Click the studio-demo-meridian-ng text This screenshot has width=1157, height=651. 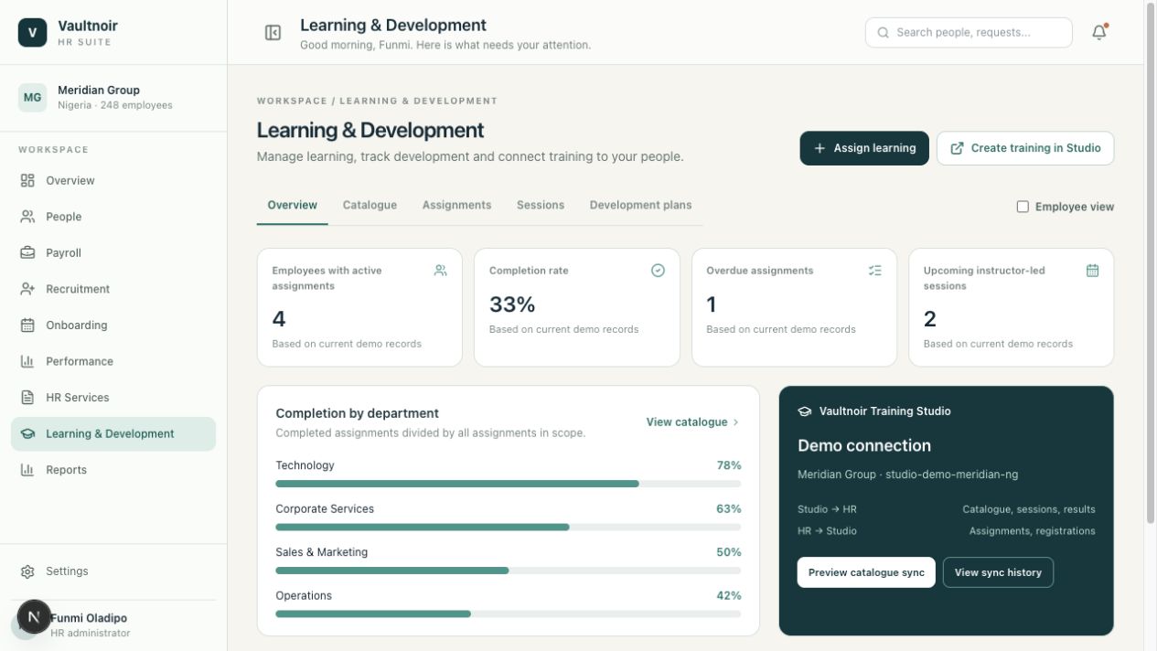(951, 475)
